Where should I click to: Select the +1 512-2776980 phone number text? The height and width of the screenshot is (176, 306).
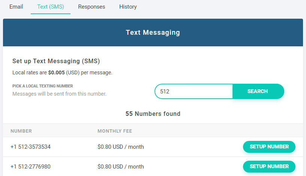click(30, 166)
